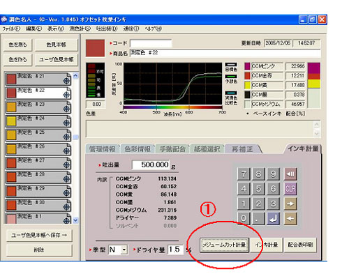Click the CCMピンク magenta color swatch

click(x=247, y=66)
